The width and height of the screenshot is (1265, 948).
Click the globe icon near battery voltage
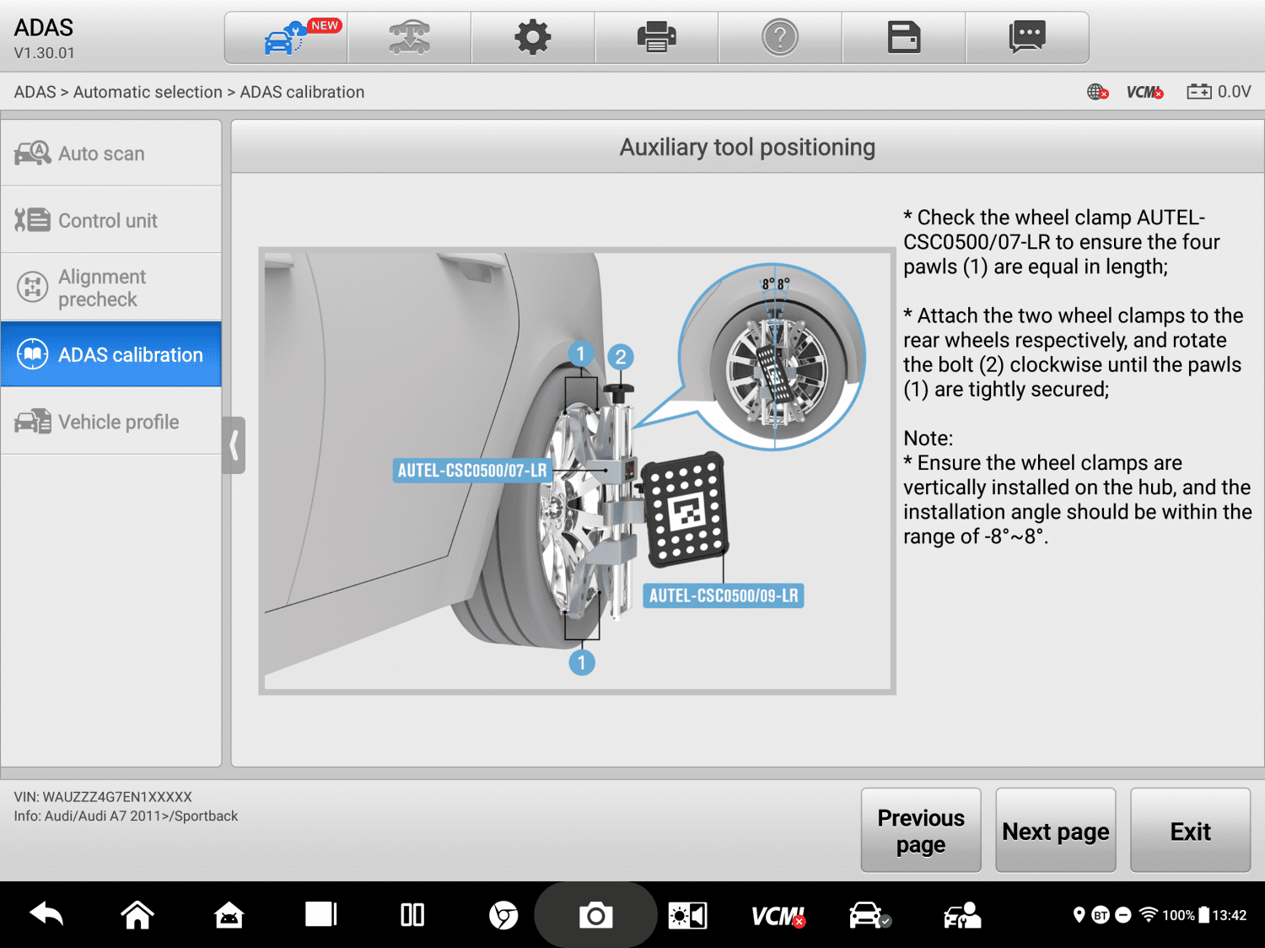[x=1097, y=93]
